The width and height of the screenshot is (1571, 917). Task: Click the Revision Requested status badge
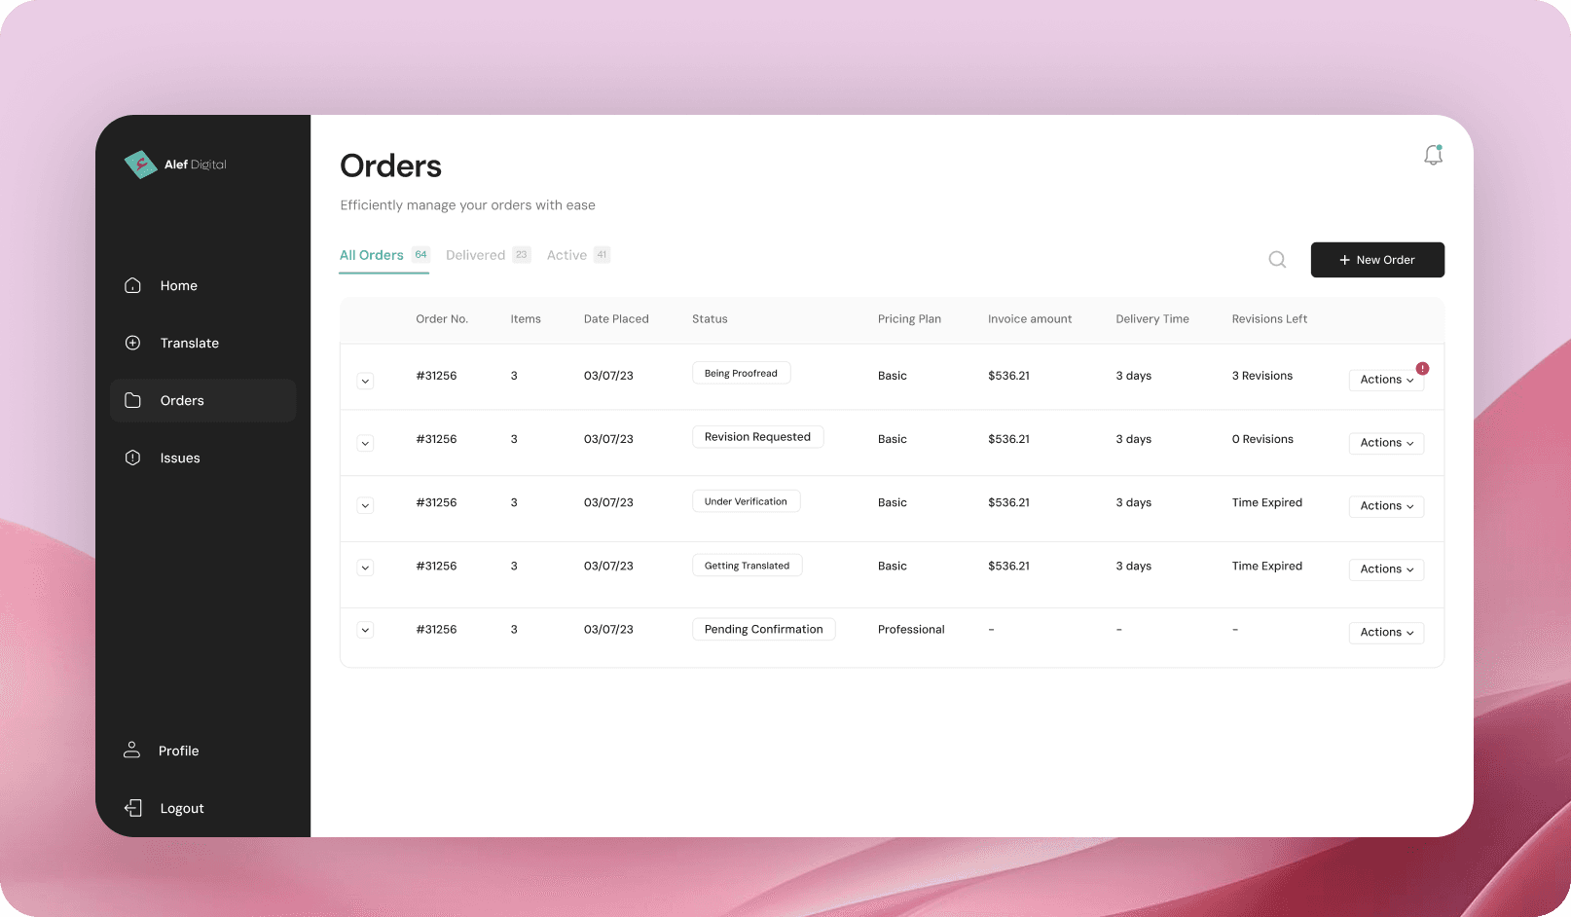click(x=757, y=437)
